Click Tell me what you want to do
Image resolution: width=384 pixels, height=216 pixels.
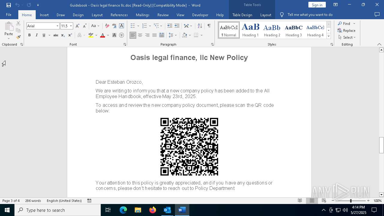coord(310,15)
